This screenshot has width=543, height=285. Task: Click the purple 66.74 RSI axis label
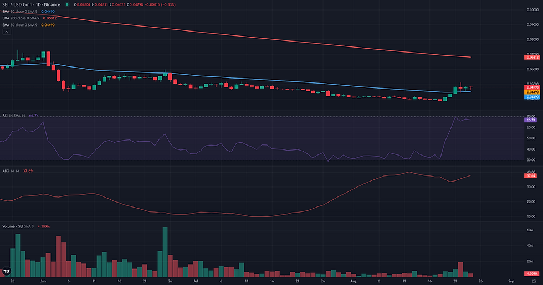pyautogui.click(x=531, y=120)
